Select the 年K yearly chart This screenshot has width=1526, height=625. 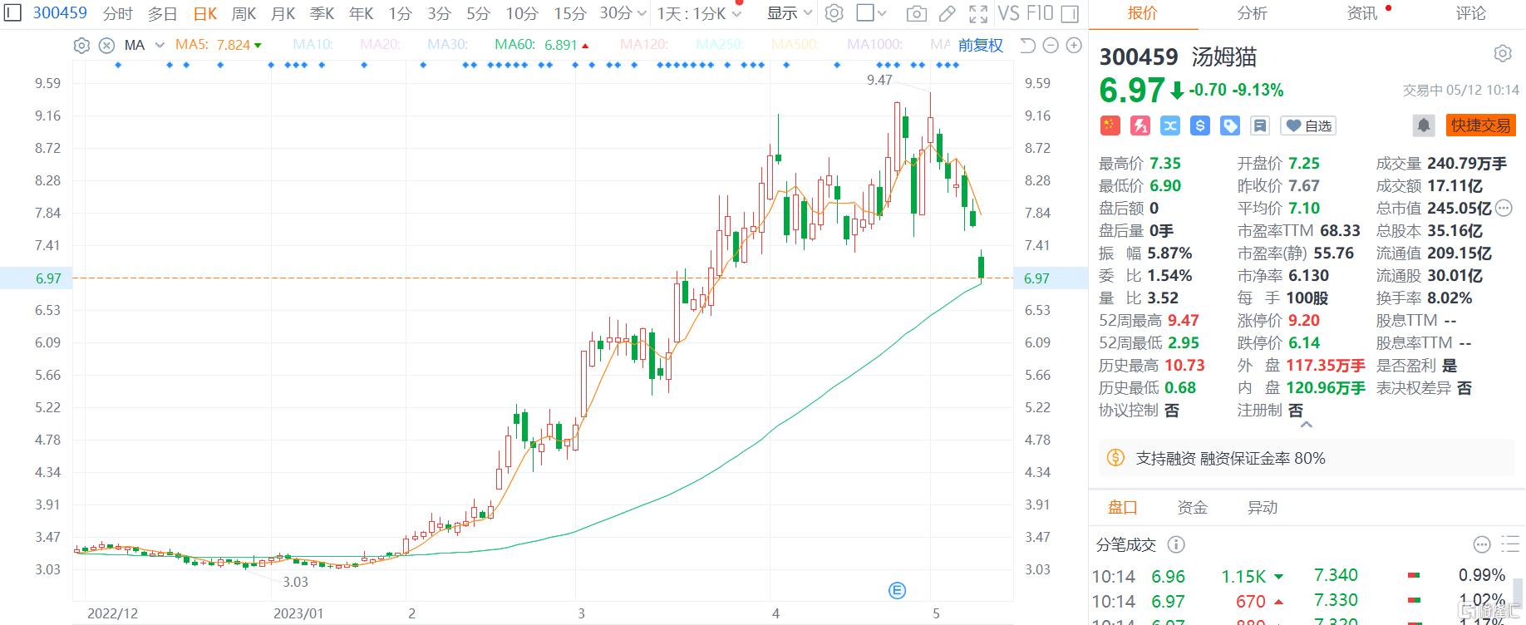[x=361, y=13]
